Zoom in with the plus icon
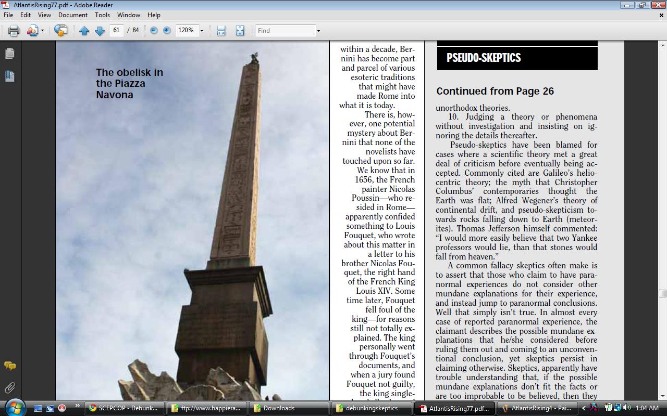 coord(167,31)
